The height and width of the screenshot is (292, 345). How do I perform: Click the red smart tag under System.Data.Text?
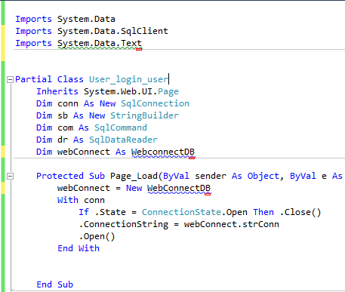(139, 49)
